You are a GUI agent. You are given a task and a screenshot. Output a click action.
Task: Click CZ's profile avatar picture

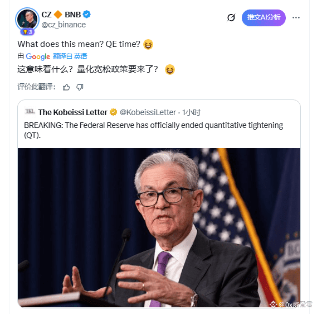point(27,19)
